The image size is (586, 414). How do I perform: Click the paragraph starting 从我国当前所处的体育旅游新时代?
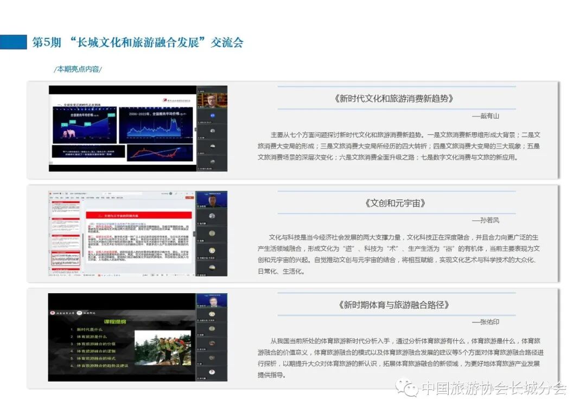pos(400,358)
